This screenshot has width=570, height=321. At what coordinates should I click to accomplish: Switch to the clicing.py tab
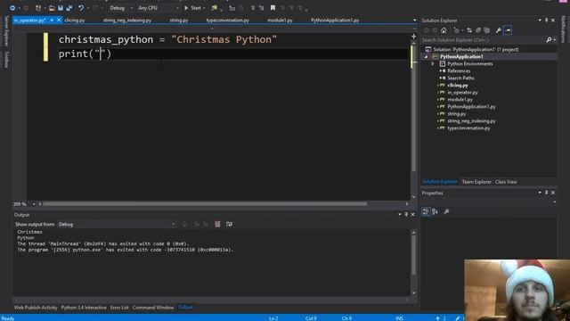[75, 21]
